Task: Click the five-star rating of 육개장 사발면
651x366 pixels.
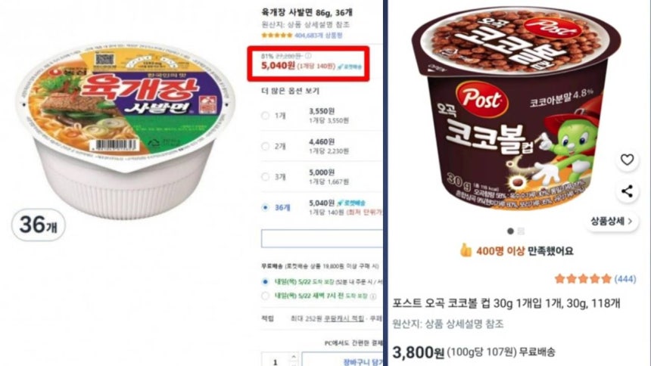Action: [x=277, y=36]
